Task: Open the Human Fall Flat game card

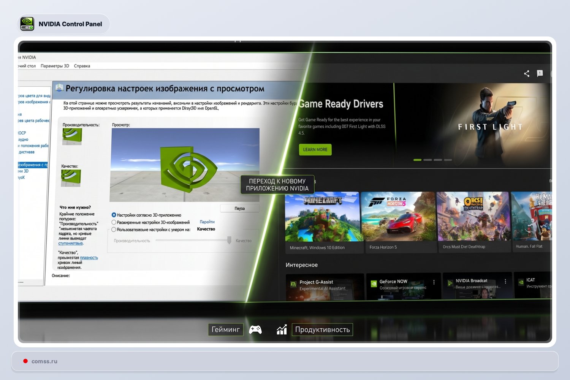Action: pyautogui.click(x=532, y=222)
